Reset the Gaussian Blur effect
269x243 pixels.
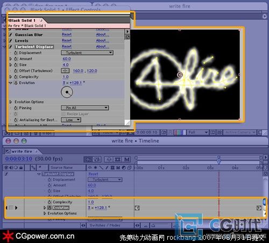[67, 34]
